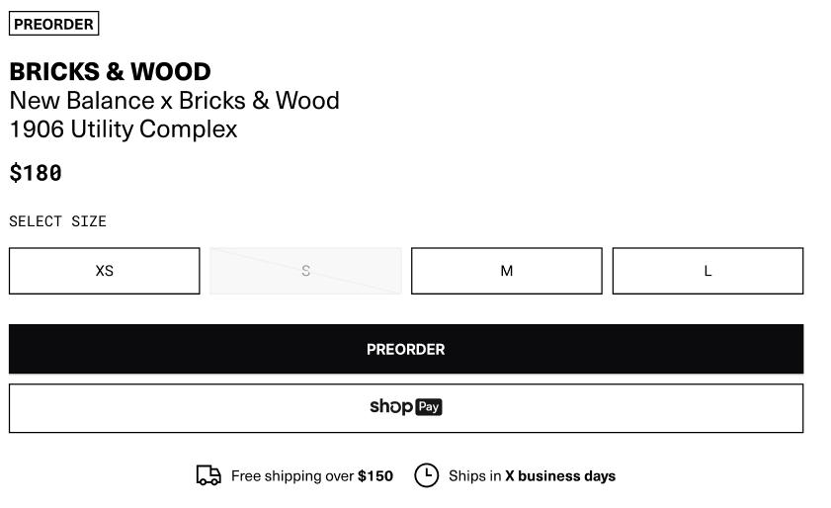Click the SELECT SIZE label
Screen dimensions: 831x508
point(57,221)
